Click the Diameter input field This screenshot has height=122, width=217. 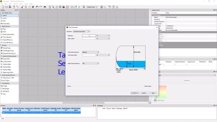click(89, 36)
